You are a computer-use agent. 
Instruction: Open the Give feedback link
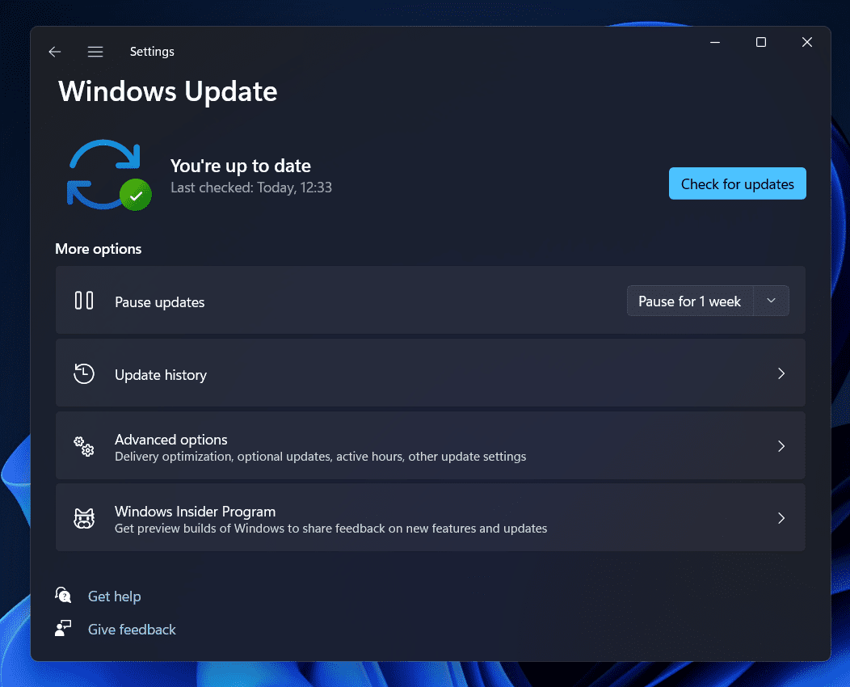tap(132, 629)
